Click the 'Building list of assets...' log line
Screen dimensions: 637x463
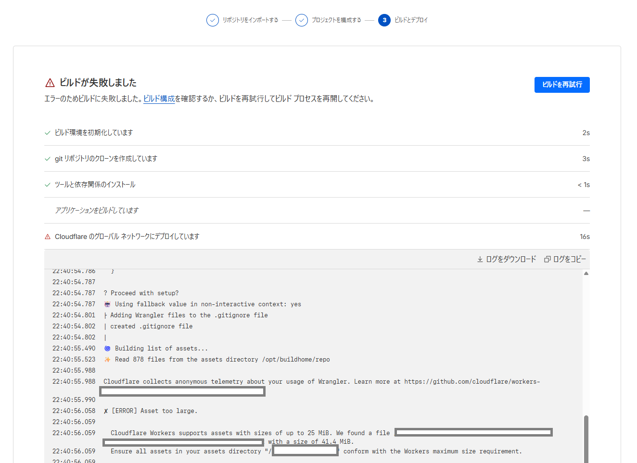(x=156, y=349)
